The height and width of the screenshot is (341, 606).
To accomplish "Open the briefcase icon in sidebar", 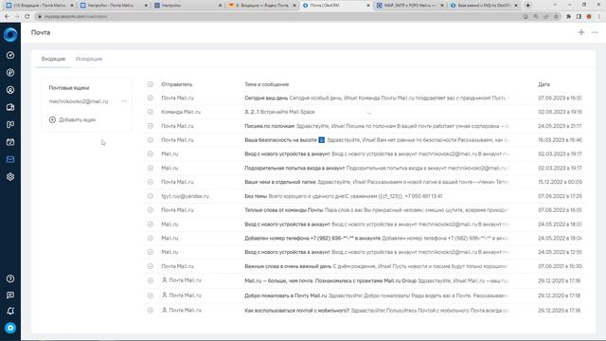I will point(10,107).
